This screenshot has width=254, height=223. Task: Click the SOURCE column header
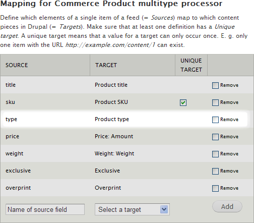tap(17, 65)
